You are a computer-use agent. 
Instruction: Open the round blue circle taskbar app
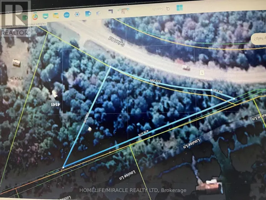tap(66, 15)
